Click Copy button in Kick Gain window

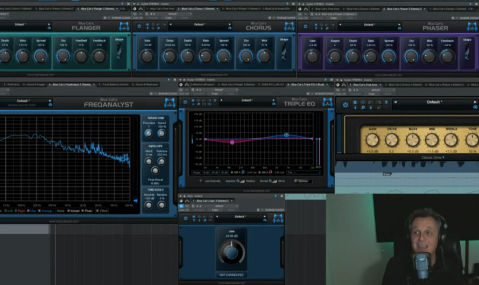point(215,210)
